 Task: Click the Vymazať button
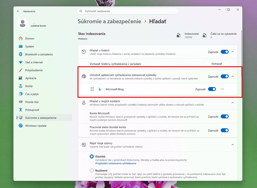point(217,64)
